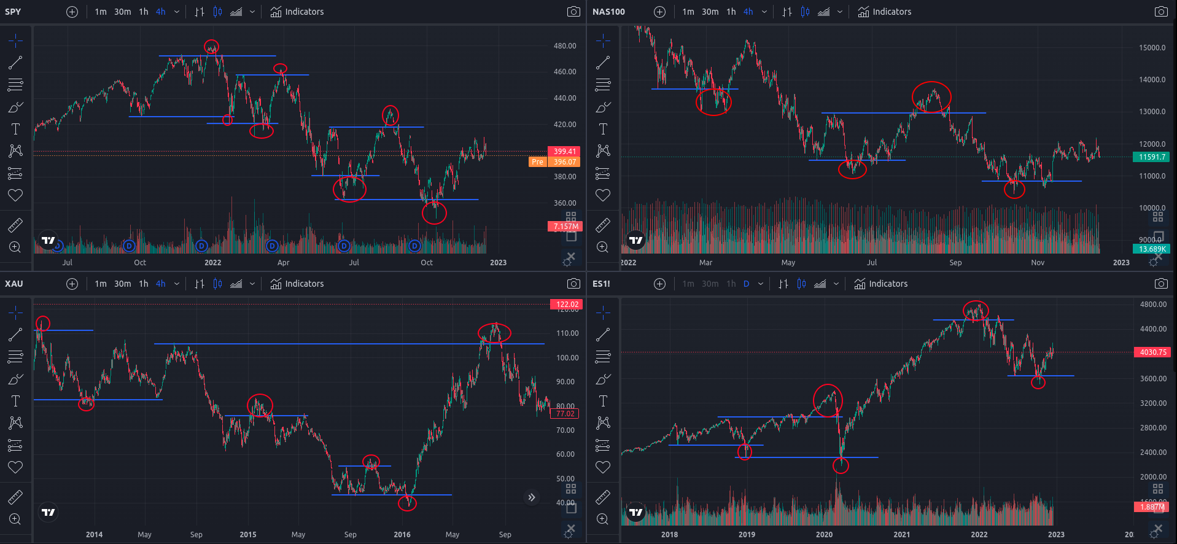Viewport: 1177px width, 544px height.
Task: Expand the chart style dropdown in SPY toolbar
Action: point(252,12)
